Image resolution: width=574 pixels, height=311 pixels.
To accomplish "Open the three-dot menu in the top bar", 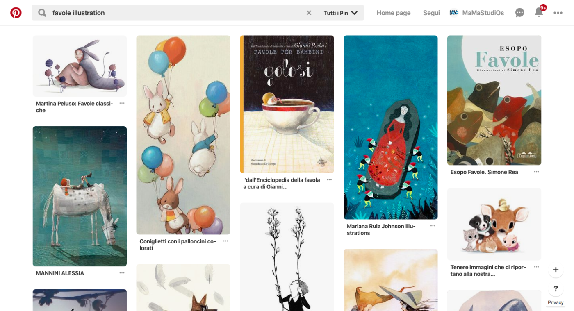I will pyautogui.click(x=558, y=13).
